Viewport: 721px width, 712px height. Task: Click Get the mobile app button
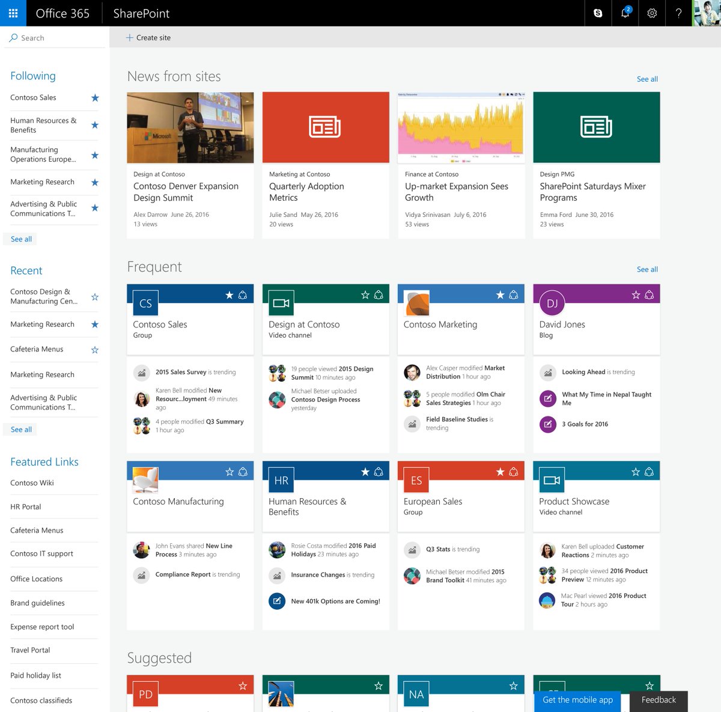577,700
